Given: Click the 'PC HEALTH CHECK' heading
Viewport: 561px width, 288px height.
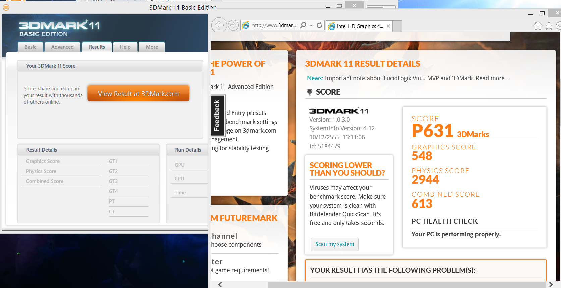Looking at the screenshot, I should click(x=445, y=221).
